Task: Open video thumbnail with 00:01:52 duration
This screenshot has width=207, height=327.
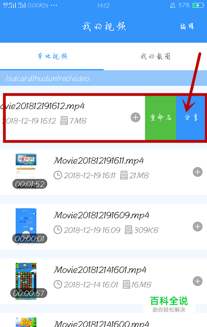Action: pos(26,172)
